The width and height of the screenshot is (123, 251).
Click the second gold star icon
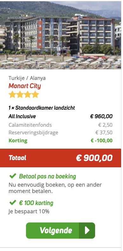coord(20,94)
